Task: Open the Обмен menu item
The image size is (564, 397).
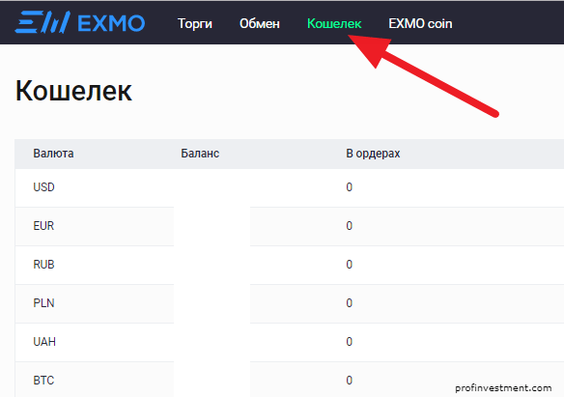Action: [x=260, y=24]
